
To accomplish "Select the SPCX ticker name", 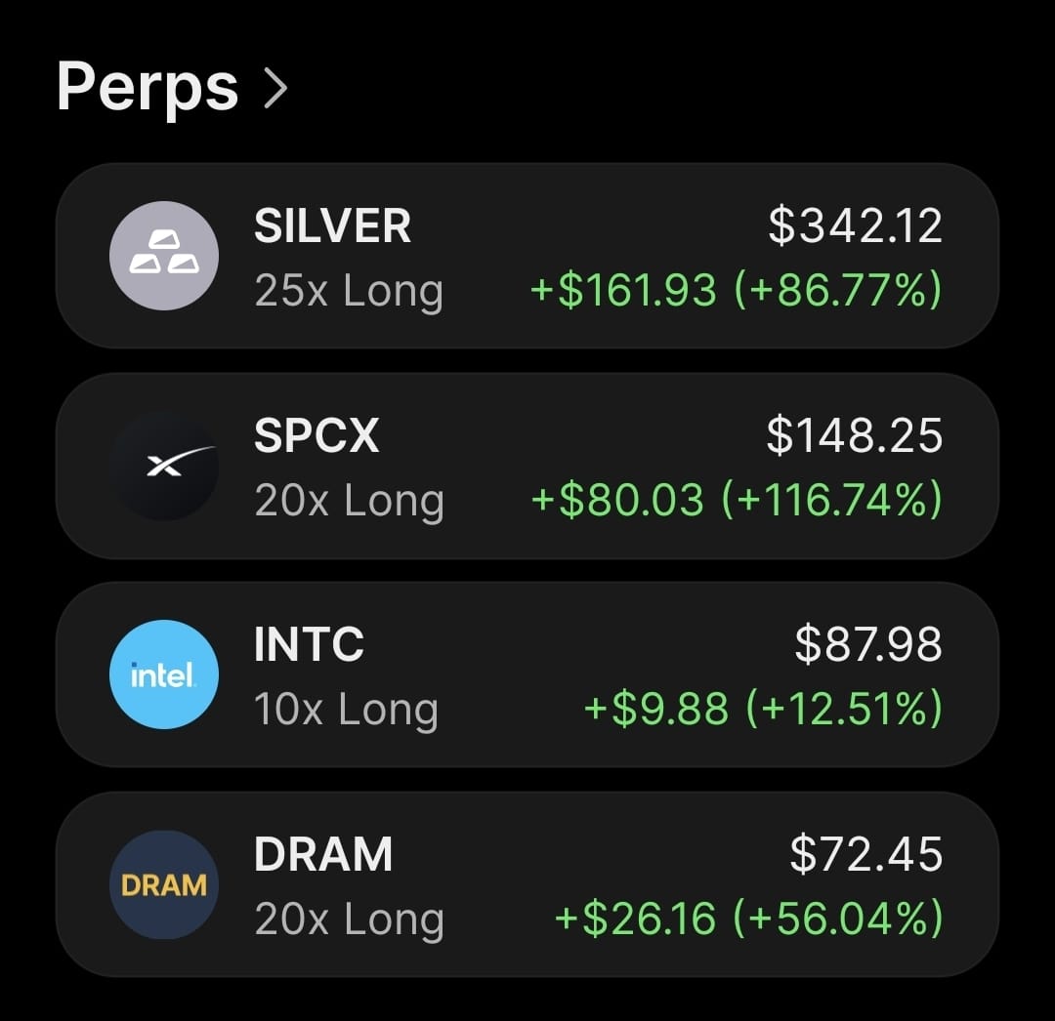I will pos(316,435).
